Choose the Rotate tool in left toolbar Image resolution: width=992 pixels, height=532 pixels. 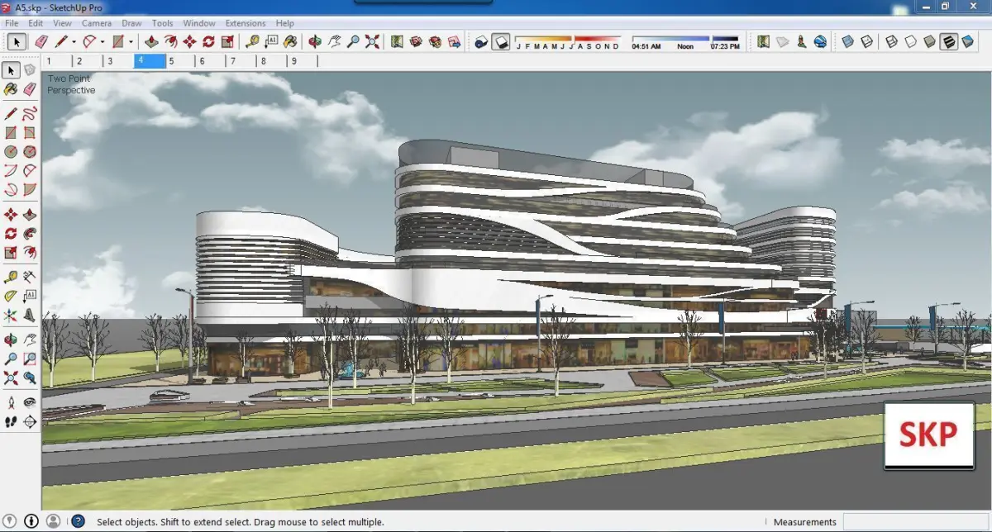click(11, 234)
